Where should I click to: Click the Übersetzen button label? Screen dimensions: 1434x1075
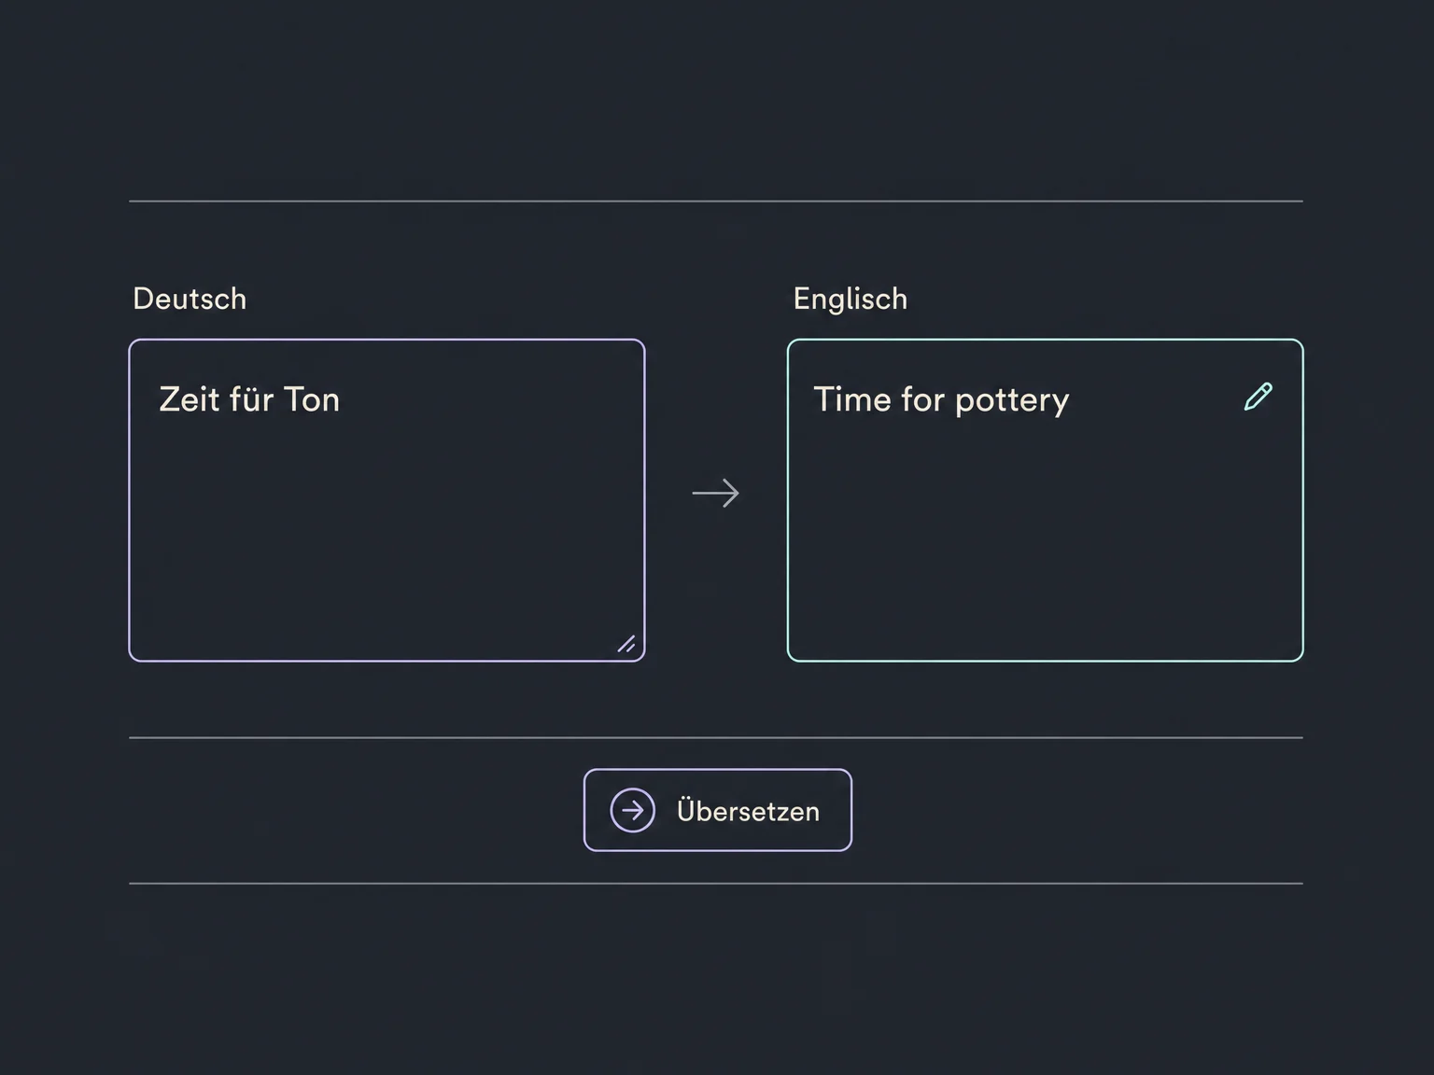[x=748, y=811]
